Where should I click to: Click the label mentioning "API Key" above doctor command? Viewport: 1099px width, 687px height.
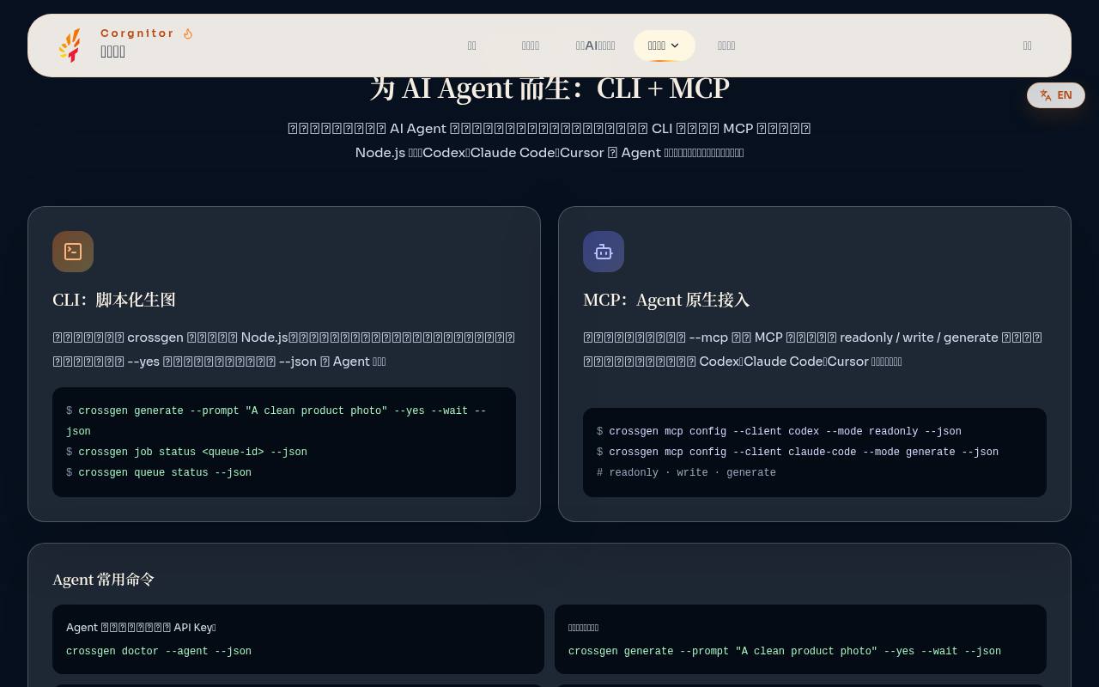tap(141, 628)
